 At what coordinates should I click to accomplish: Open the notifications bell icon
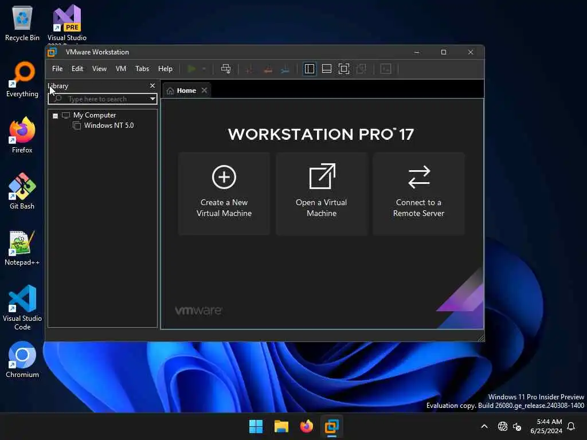coord(572,426)
